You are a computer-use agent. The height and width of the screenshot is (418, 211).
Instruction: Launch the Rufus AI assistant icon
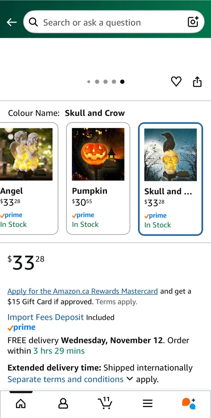tap(189, 403)
